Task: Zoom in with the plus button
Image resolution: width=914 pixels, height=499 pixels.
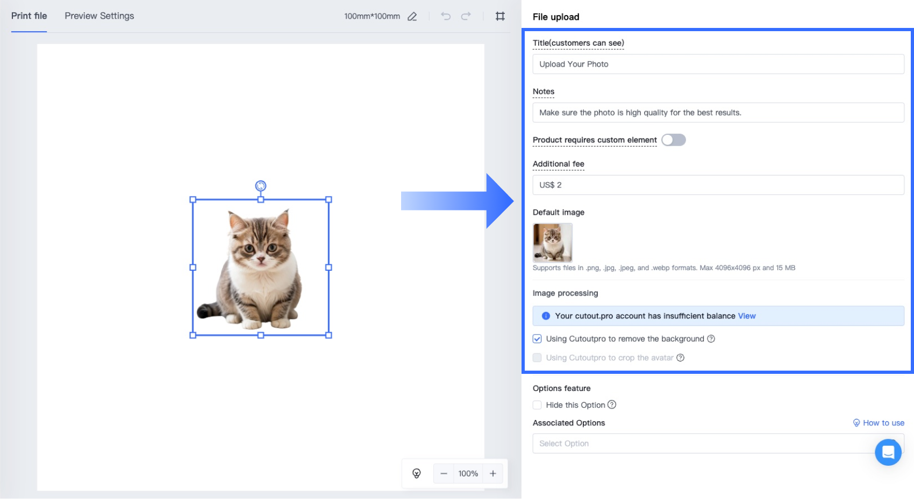Action: tap(492, 473)
